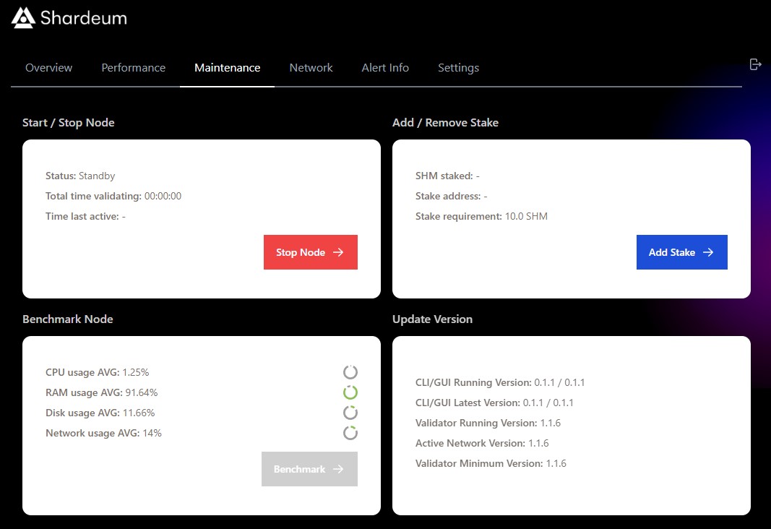Screen dimensions: 771x529
Task: Switch to the Performance tab
Action: point(133,68)
